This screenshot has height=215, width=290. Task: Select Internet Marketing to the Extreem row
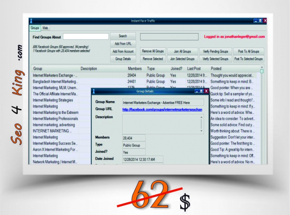click(x=55, y=112)
